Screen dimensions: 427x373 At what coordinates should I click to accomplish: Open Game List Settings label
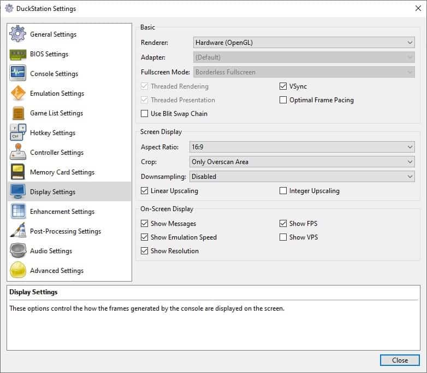56,113
